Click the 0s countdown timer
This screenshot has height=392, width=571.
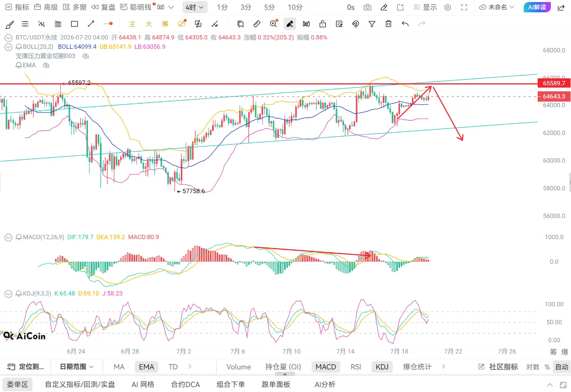click(x=351, y=7)
